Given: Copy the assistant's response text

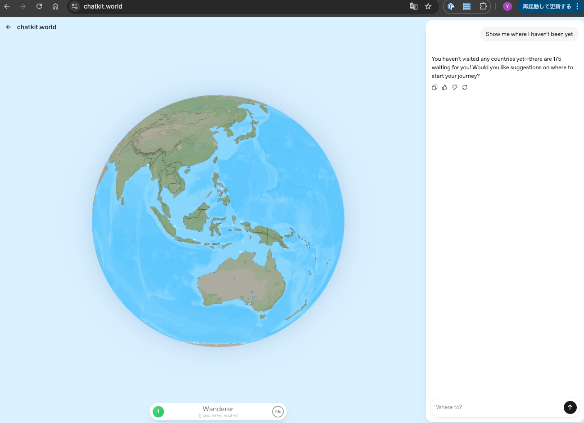Looking at the screenshot, I should click(x=435, y=88).
